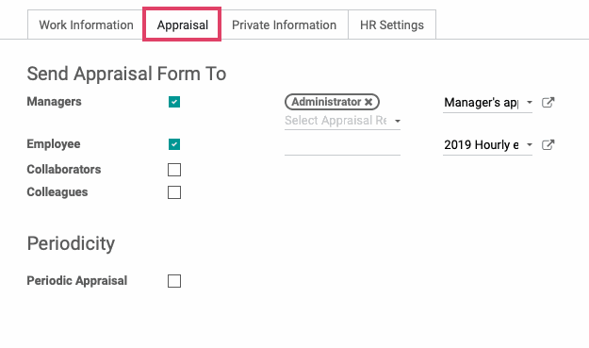Switch to the Private Information tab
The width and height of the screenshot is (589, 348).
284,25
